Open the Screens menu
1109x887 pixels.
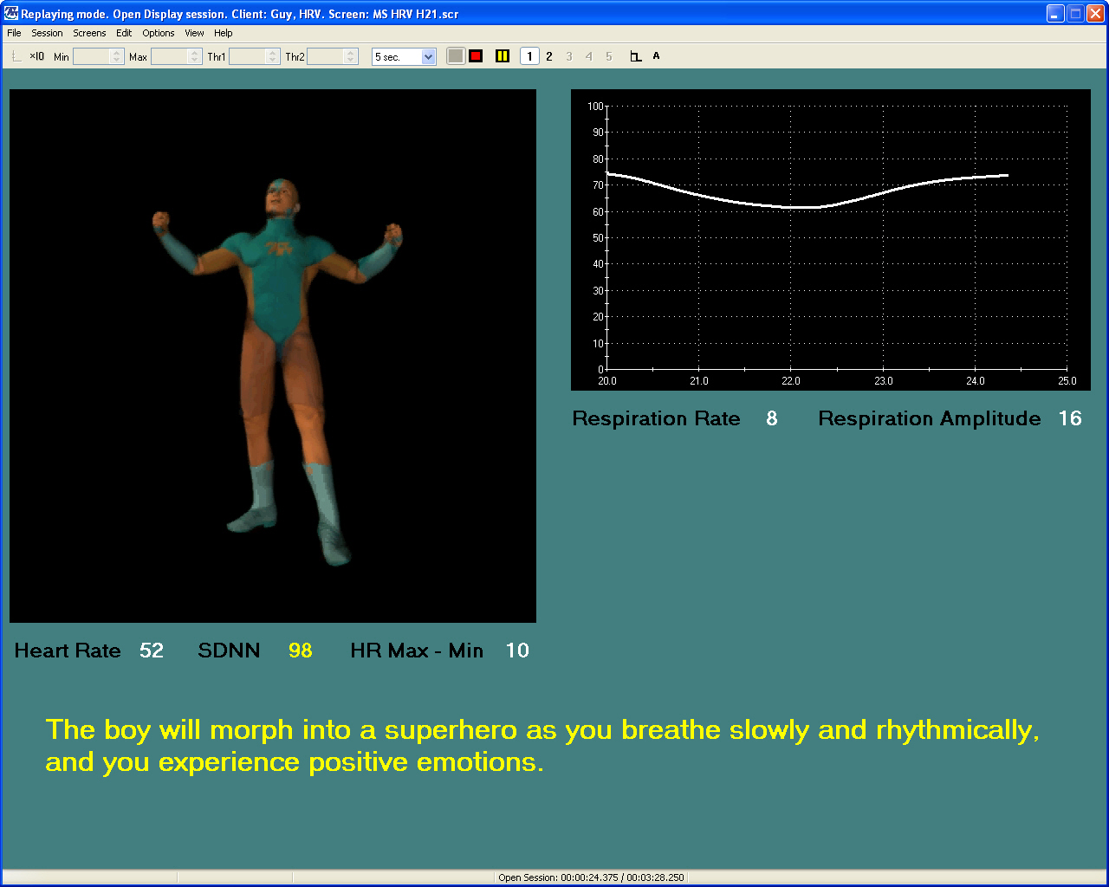pos(89,33)
